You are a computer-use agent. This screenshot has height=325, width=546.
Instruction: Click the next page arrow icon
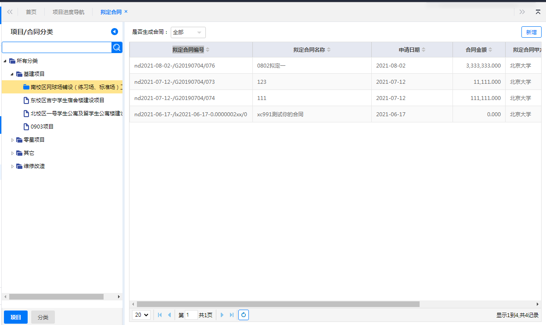coord(222,315)
